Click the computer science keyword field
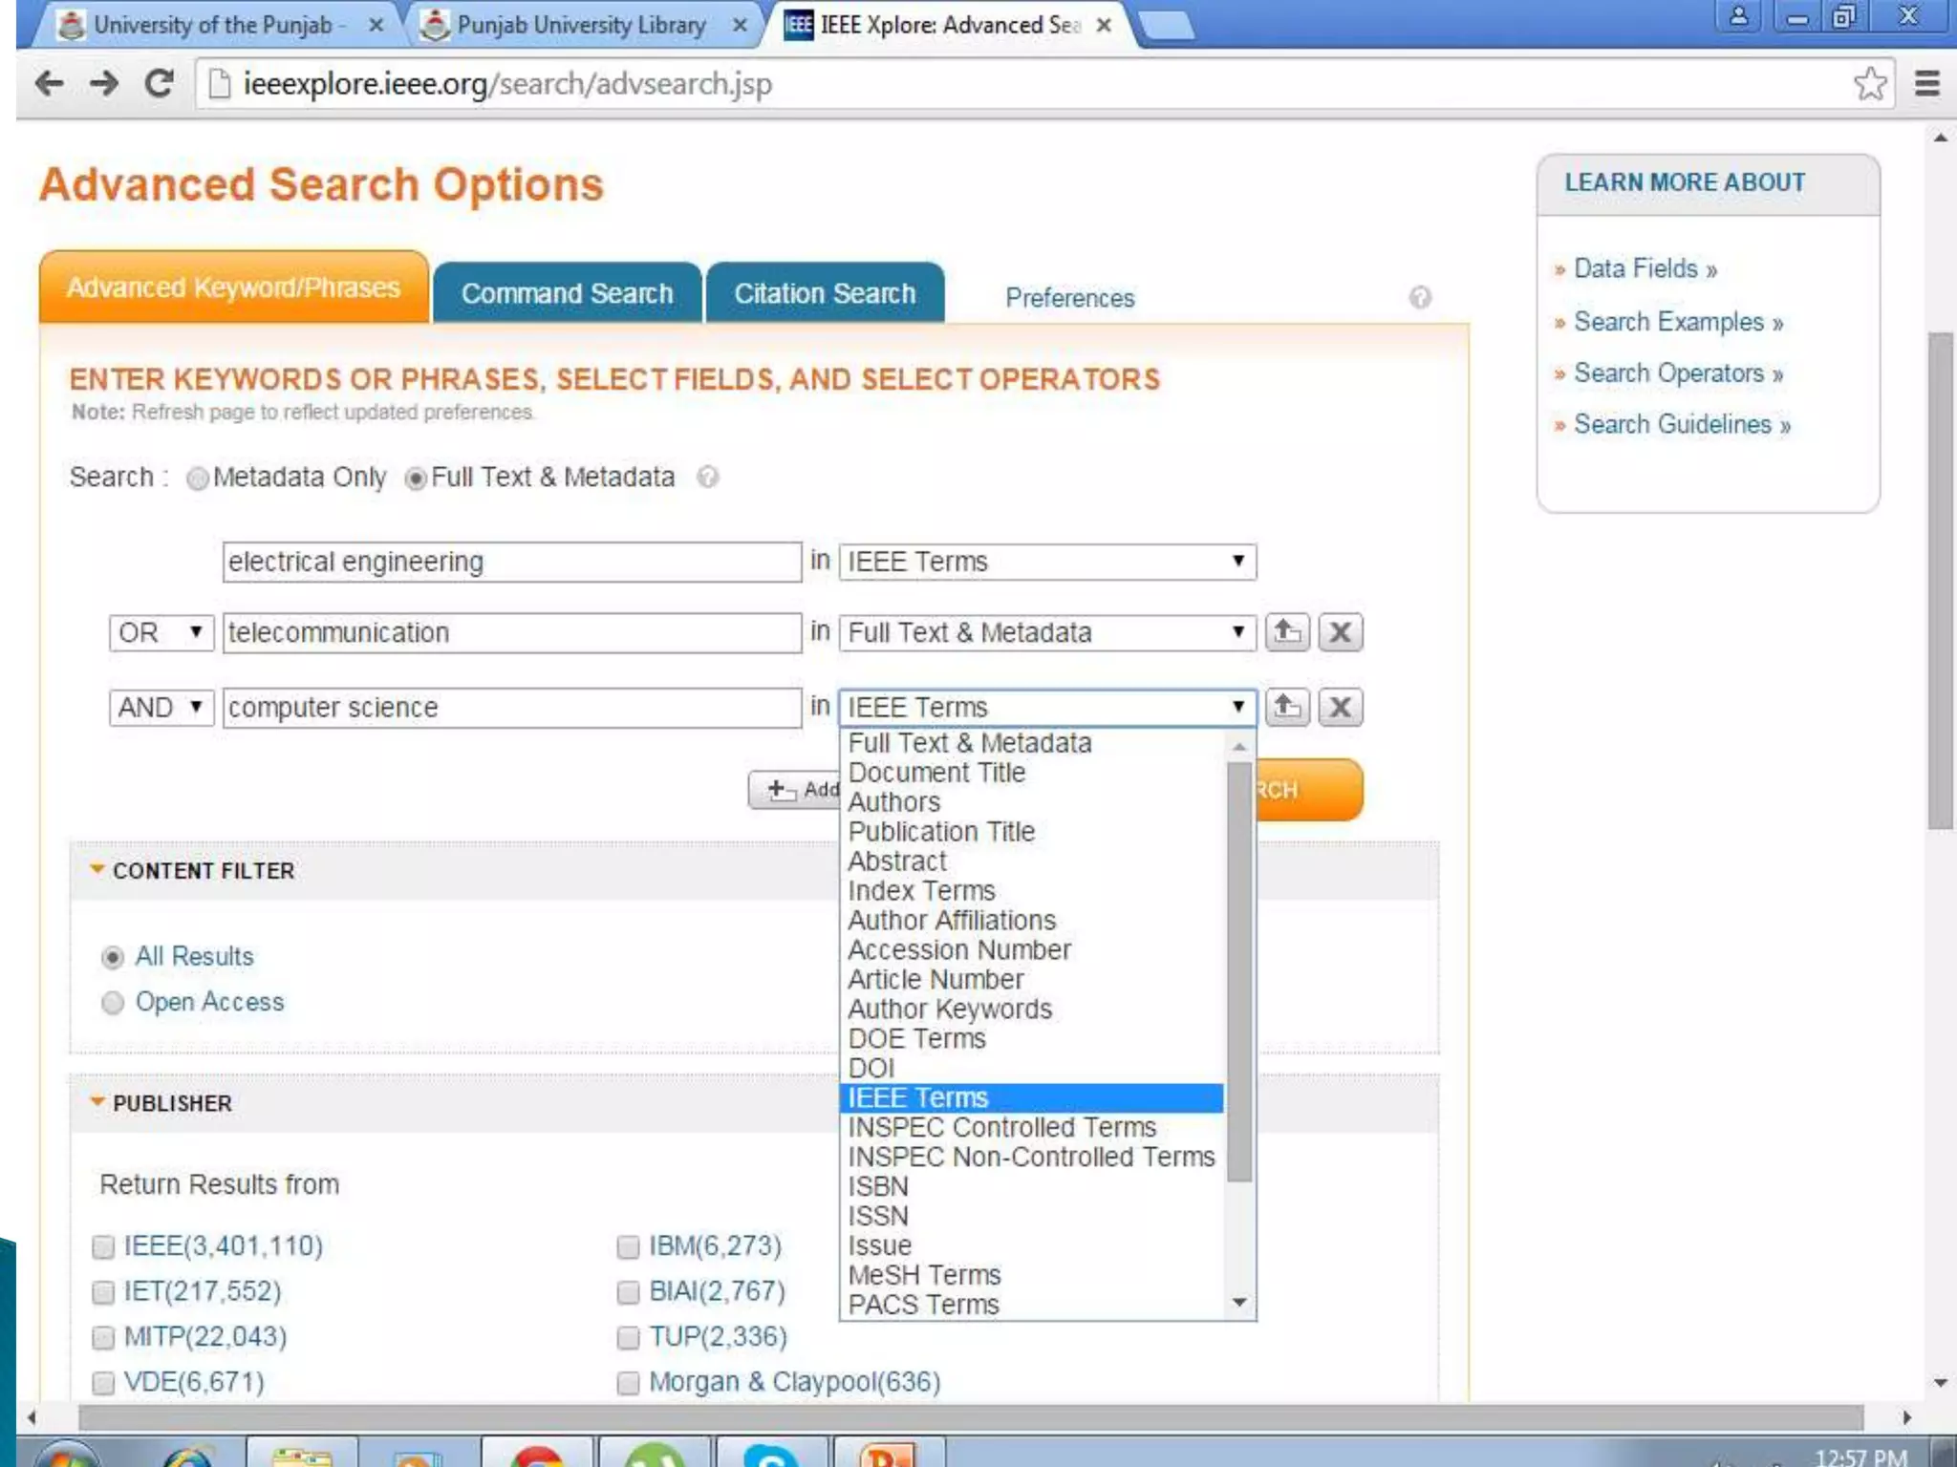The height and width of the screenshot is (1467, 1957). [511, 708]
